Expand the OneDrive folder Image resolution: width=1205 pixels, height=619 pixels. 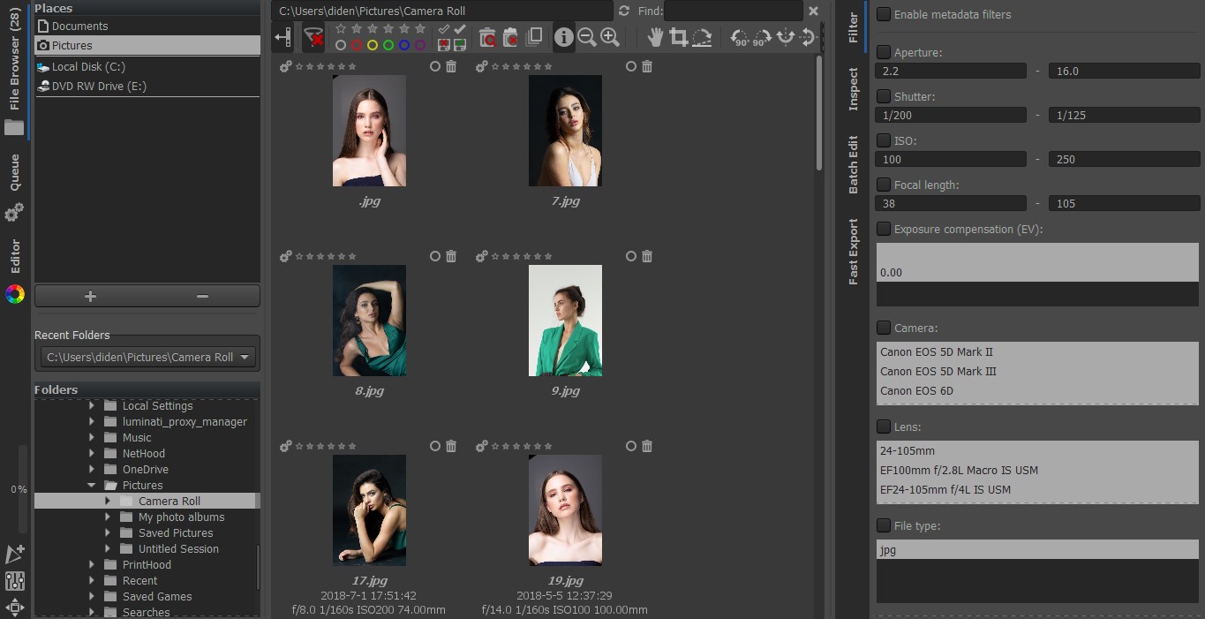coord(92,469)
